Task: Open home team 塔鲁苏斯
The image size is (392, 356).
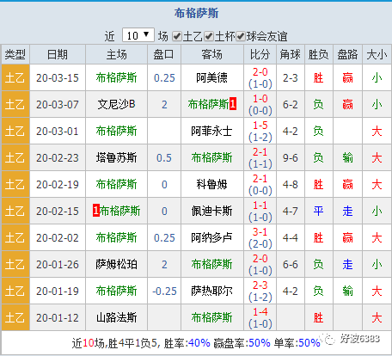Action: pos(116,157)
